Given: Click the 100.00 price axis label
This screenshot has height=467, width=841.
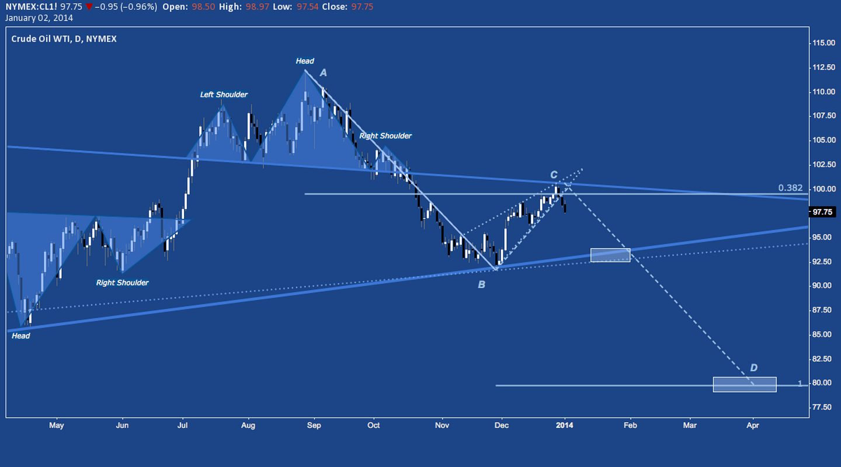Looking at the screenshot, I should (x=823, y=189).
